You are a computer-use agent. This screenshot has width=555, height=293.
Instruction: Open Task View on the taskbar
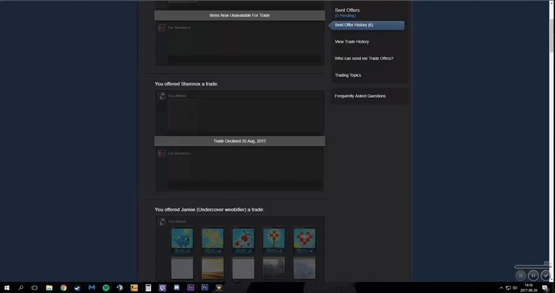click(x=35, y=287)
